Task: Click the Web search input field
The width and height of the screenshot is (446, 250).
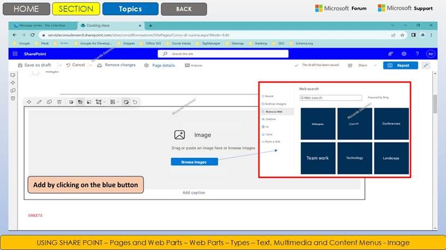Action: (x=330, y=98)
